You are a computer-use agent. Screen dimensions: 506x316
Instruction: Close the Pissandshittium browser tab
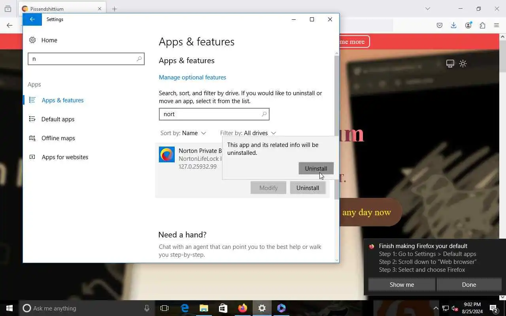(x=100, y=9)
